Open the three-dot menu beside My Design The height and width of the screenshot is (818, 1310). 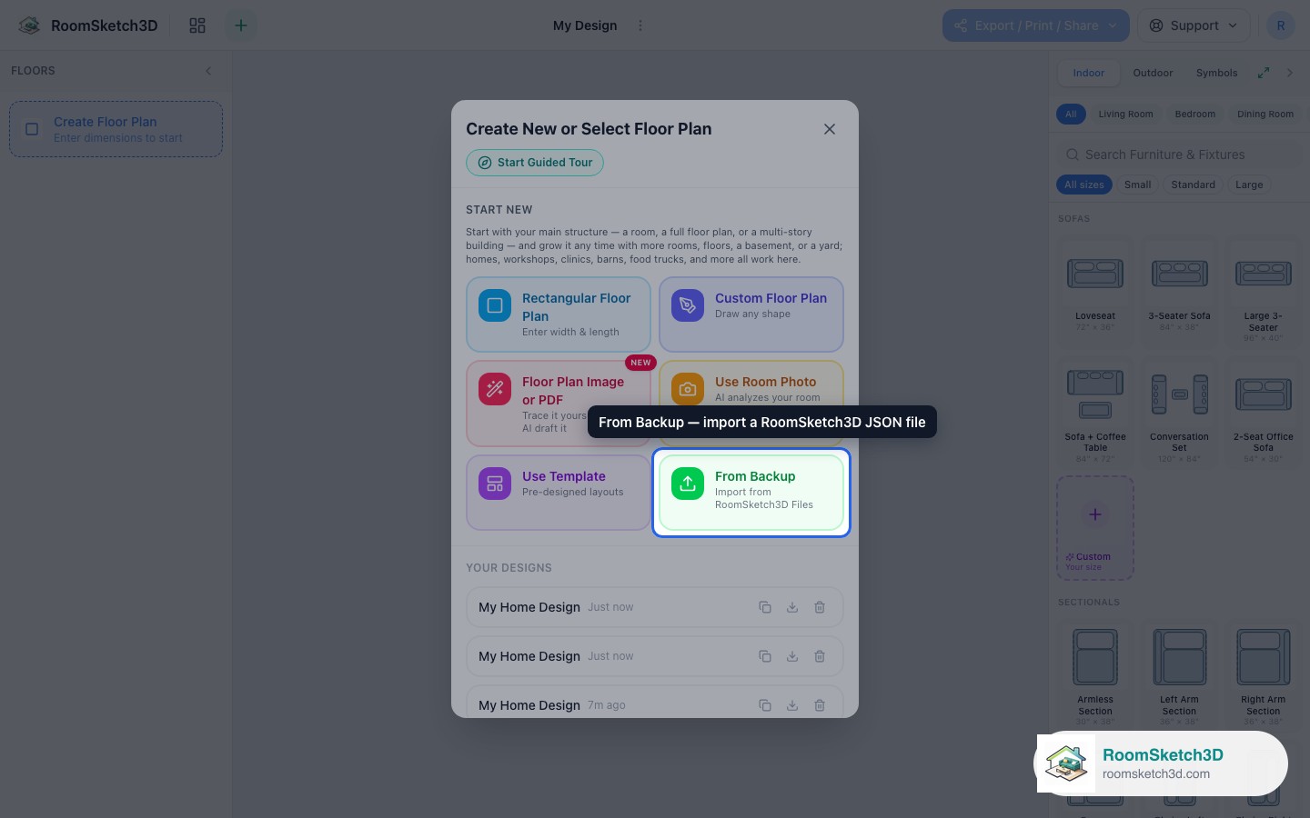(x=640, y=25)
